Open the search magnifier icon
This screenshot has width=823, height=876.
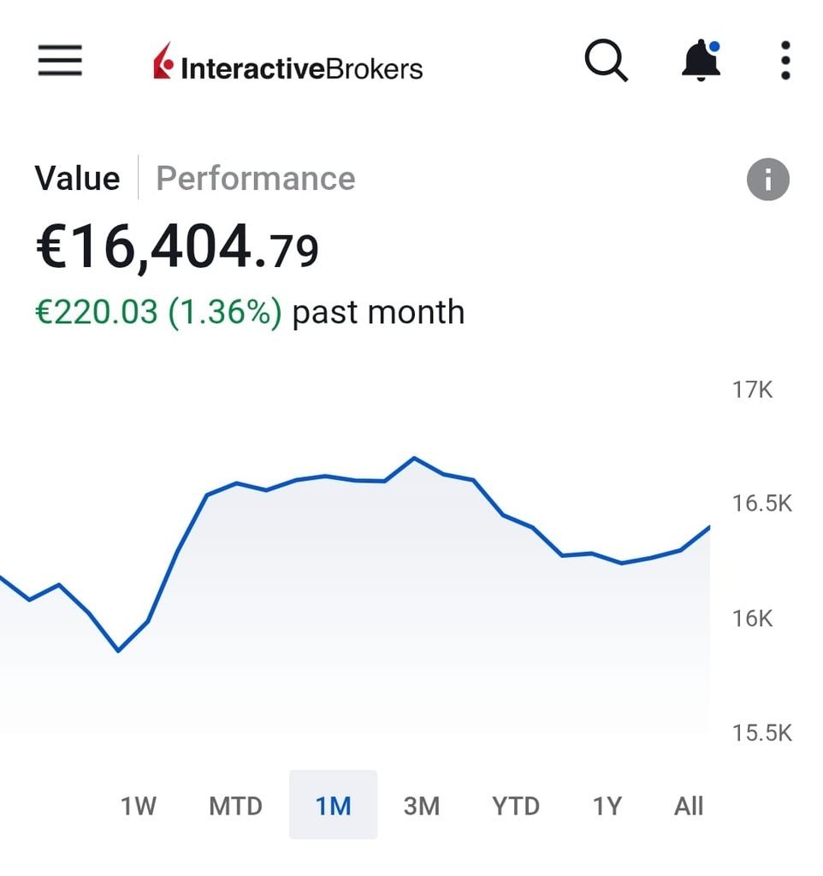[x=607, y=61]
